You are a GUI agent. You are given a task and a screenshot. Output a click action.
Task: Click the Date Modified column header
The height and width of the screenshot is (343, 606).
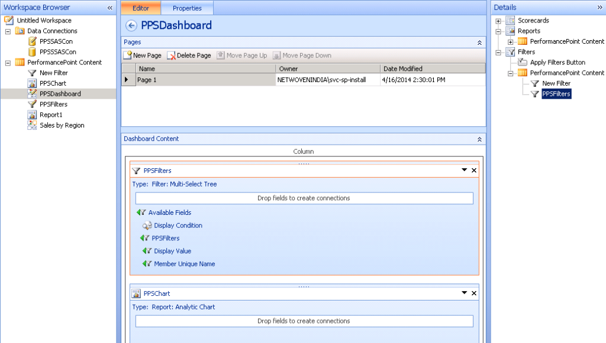[433, 68]
